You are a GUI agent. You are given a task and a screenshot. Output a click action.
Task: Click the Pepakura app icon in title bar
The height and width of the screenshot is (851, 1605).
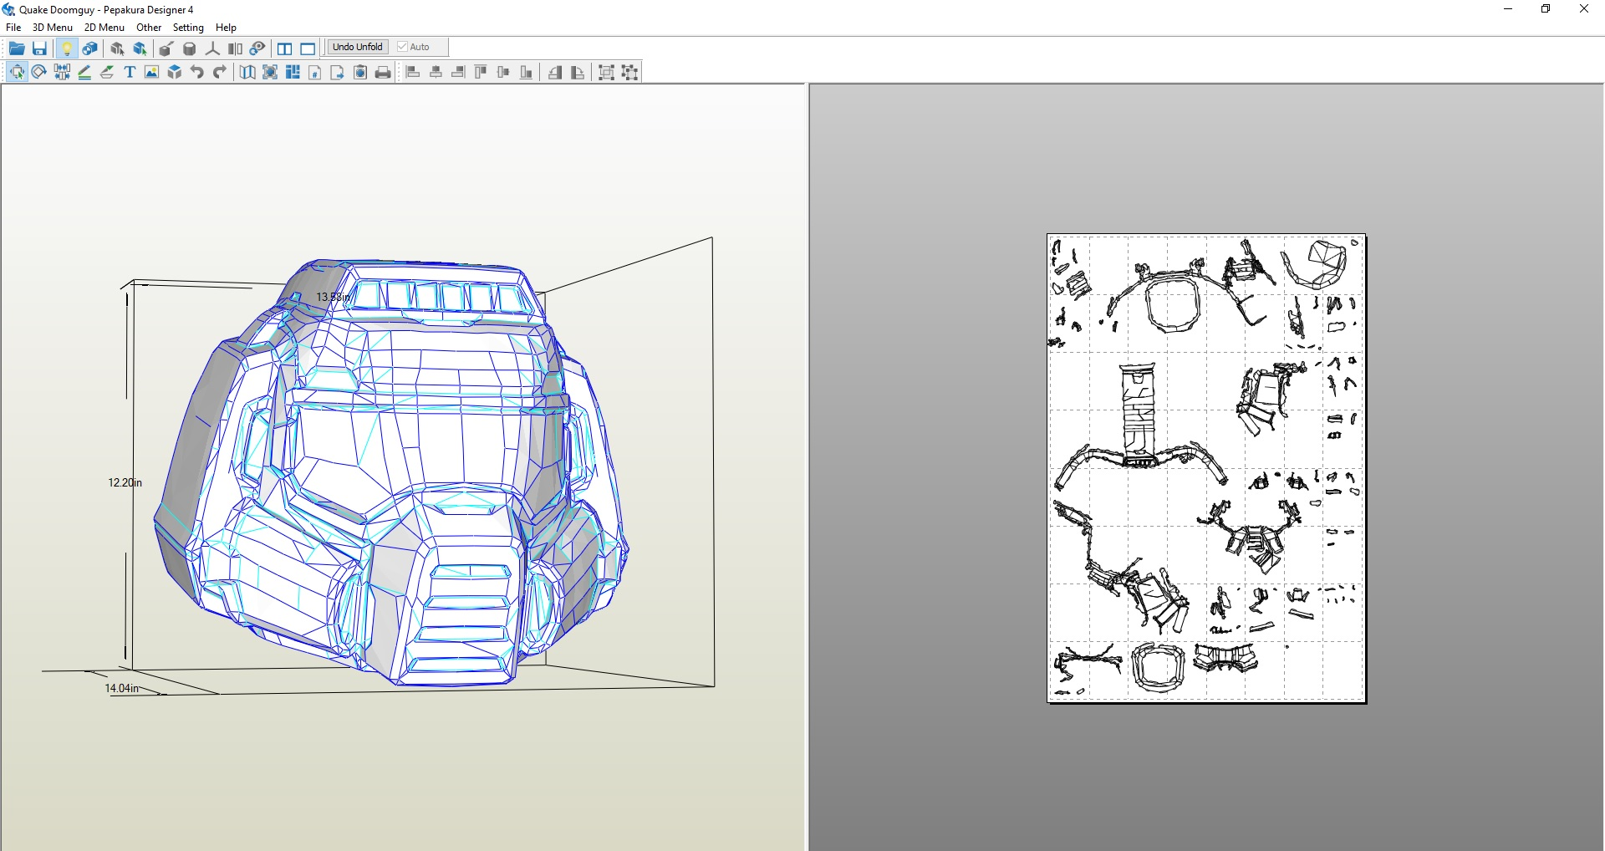(x=8, y=9)
